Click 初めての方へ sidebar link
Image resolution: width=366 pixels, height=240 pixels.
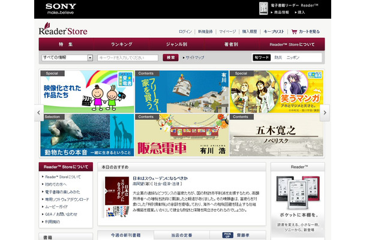56,184
